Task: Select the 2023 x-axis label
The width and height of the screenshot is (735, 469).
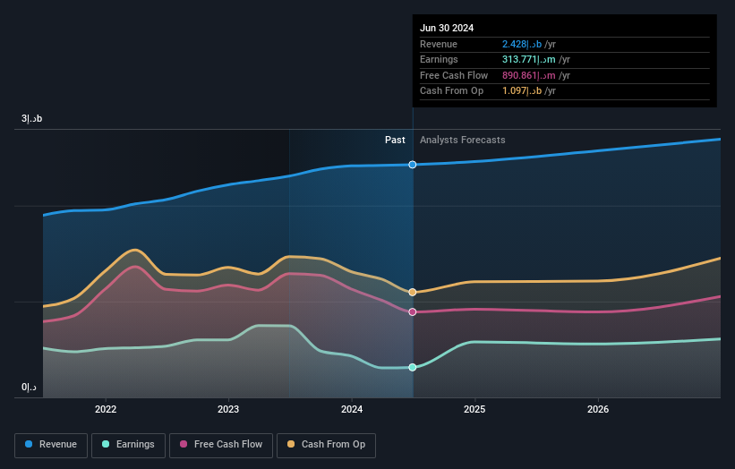Action: 228,409
